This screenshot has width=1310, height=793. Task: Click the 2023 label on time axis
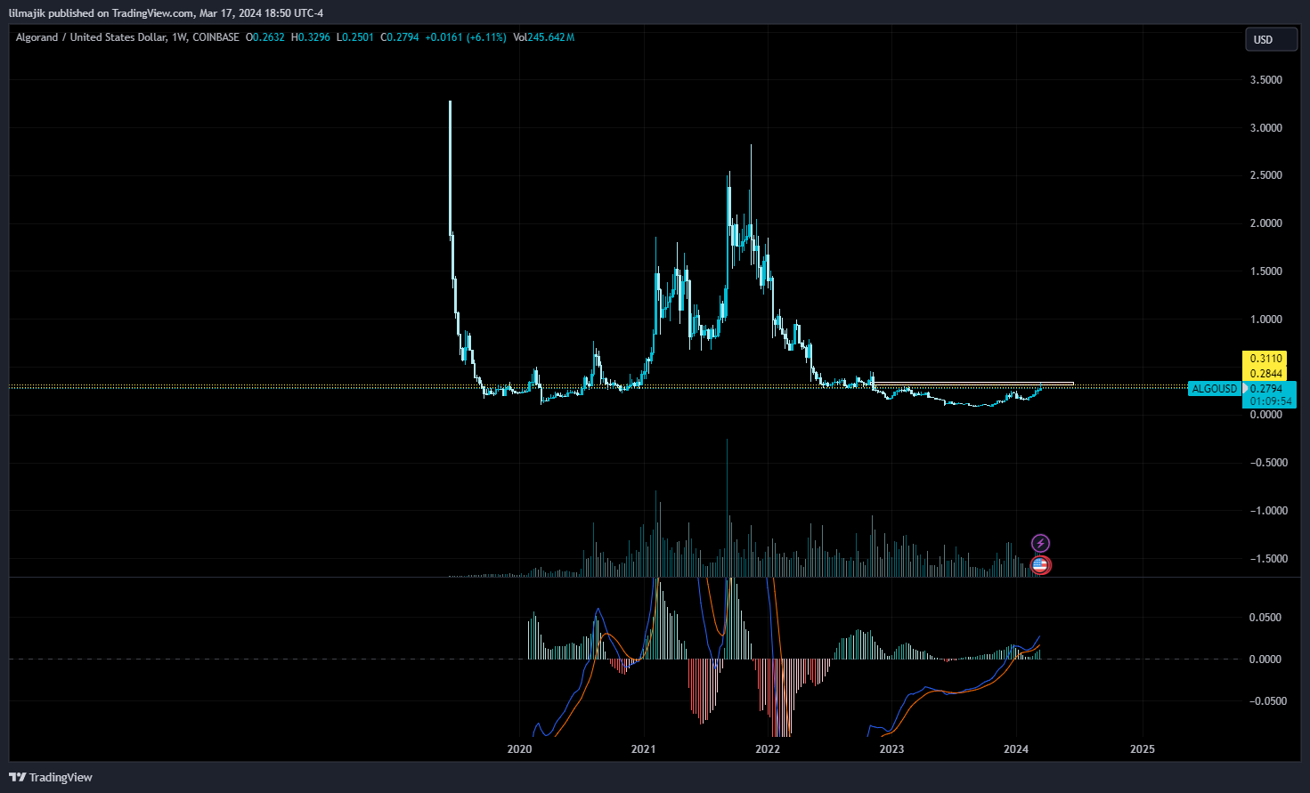pyautogui.click(x=891, y=748)
